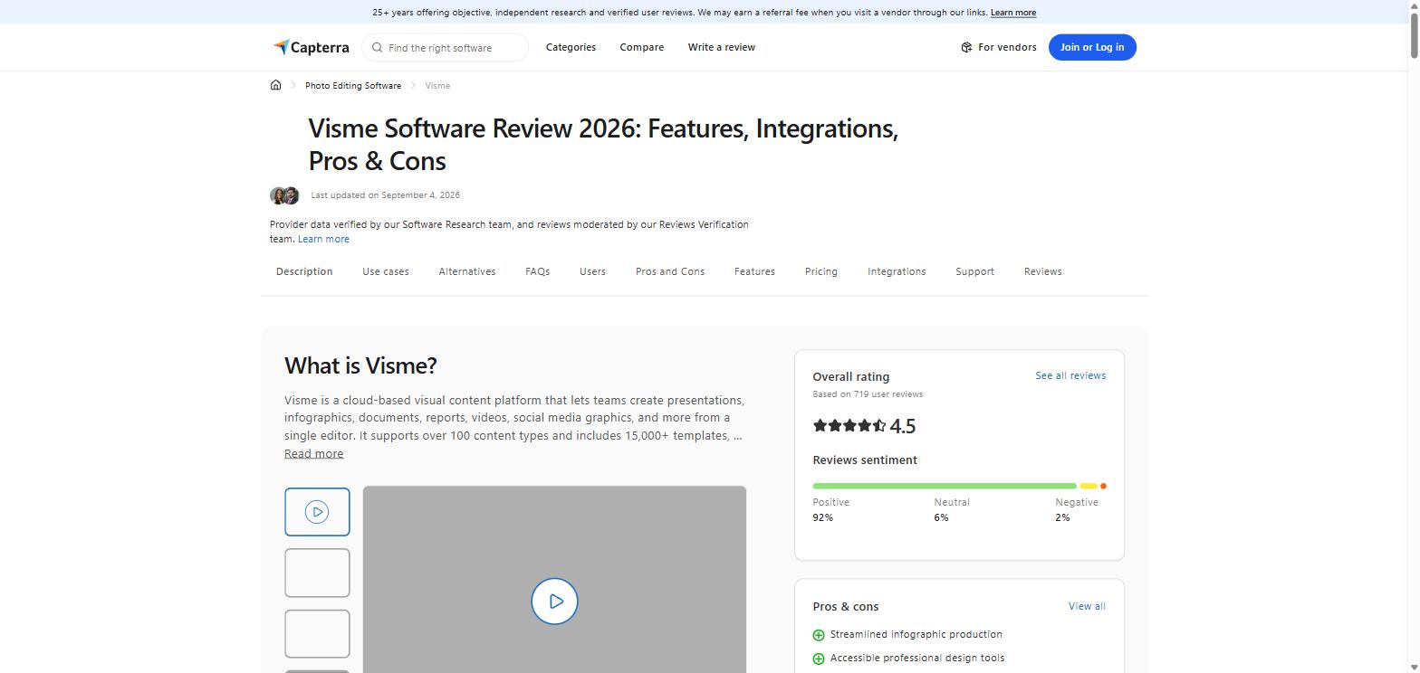Screen dimensions: 1420x673
Task: Select the third media thumbnail
Action: pyautogui.click(x=317, y=633)
